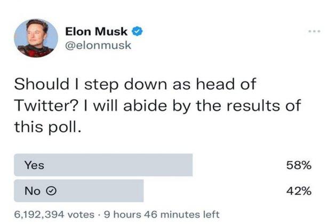The width and height of the screenshot is (336, 224).
Task: Click the Elon Musk display name
Action: [96, 31]
